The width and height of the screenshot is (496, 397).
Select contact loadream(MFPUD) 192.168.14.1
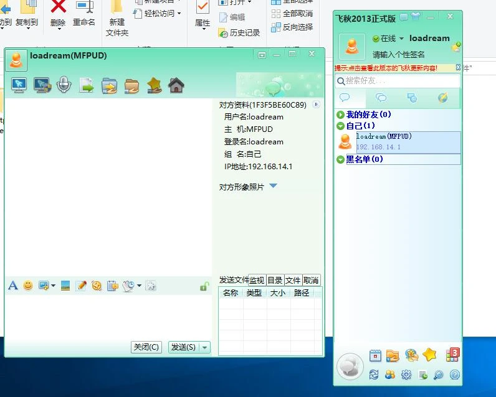tap(399, 142)
